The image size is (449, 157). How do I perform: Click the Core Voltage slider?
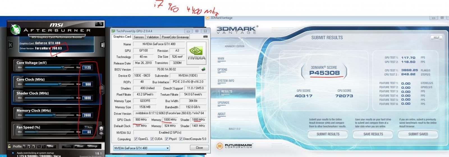49,67
